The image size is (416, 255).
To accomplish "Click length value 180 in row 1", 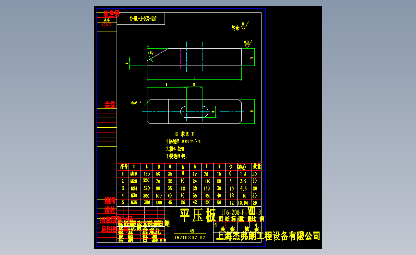I will tap(147, 174).
